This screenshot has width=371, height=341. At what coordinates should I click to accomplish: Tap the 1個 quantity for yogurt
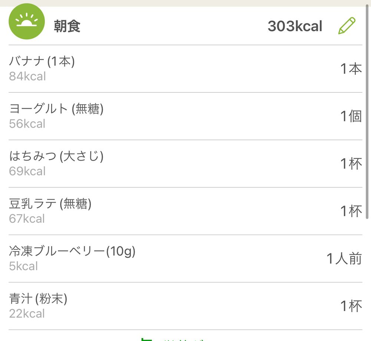point(351,116)
